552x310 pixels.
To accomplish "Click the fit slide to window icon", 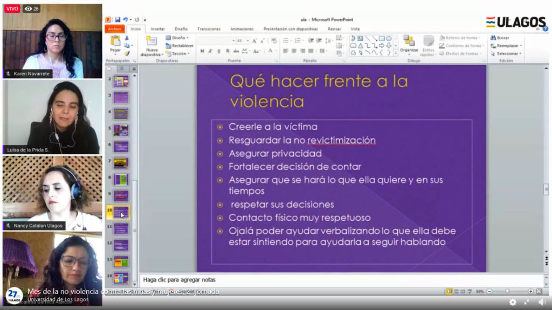I will coord(539,291).
